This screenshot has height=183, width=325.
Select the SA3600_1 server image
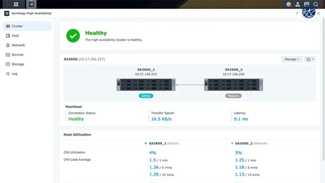(146, 85)
